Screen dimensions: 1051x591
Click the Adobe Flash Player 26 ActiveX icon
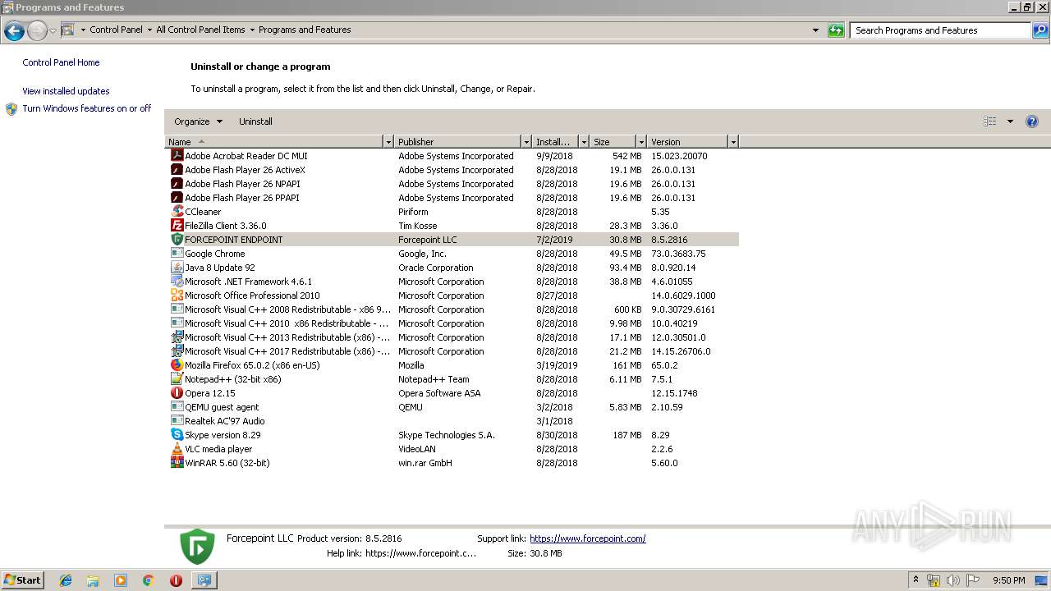[x=177, y=169]
